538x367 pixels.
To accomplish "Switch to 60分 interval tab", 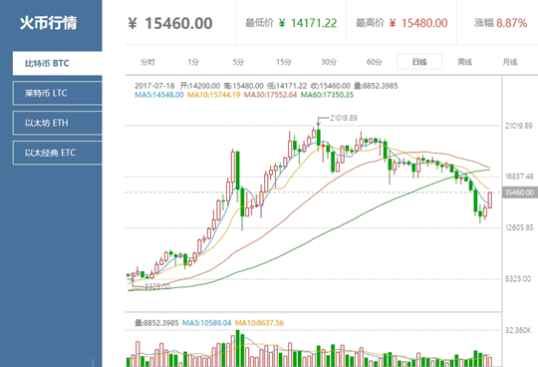I will [375, 62].
